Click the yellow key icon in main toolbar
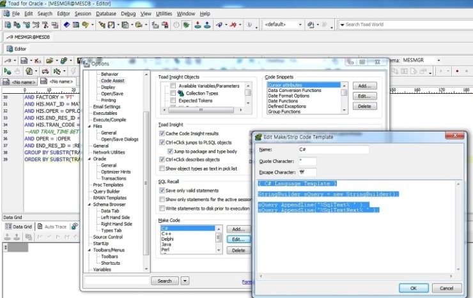 click(86, 25)
